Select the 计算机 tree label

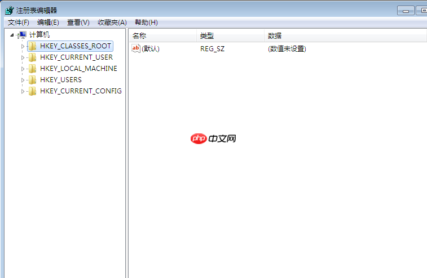pos(39,35)
